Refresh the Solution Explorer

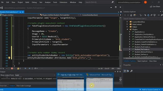148,15
